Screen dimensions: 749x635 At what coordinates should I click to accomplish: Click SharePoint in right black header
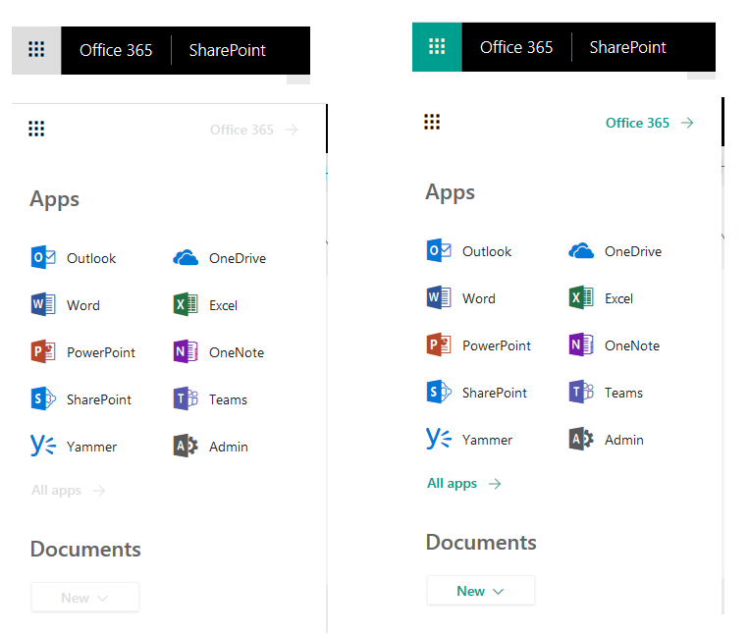point(627,47)
